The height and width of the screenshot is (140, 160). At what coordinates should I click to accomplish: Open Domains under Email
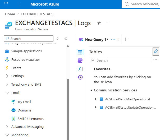[24, 110]
